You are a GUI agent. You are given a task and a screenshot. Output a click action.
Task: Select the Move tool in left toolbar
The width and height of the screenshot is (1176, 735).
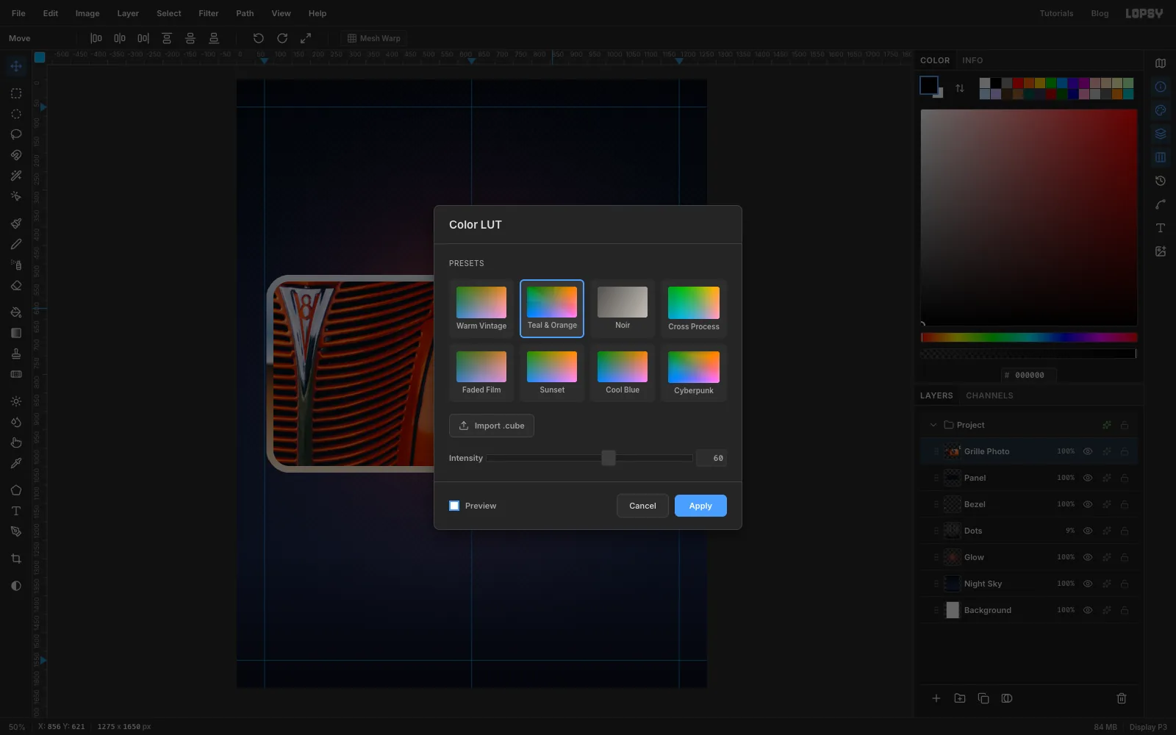(x=16, y=67)
